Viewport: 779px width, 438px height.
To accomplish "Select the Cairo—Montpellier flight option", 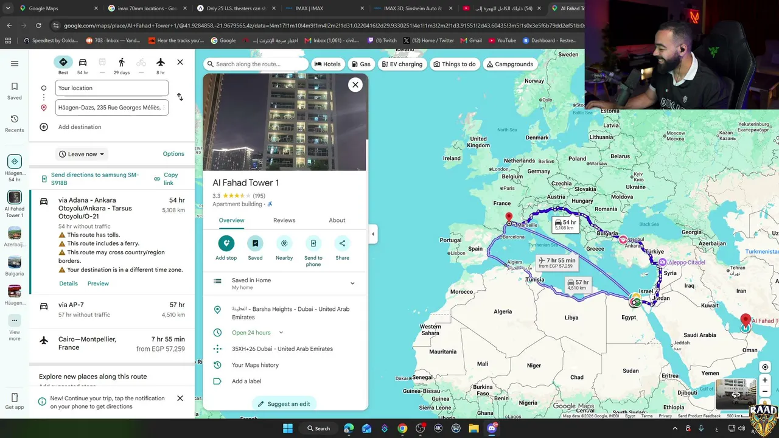I will [x=112, y=344].
